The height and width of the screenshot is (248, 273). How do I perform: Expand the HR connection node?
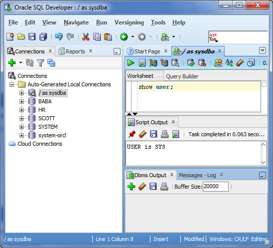[21, 110]
